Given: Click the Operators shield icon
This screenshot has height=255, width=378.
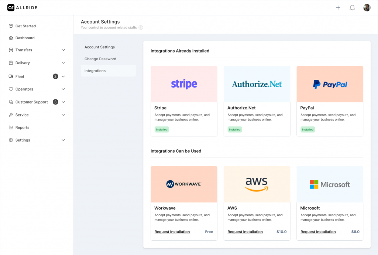Looking at the screenshot, I should point(11,89).
